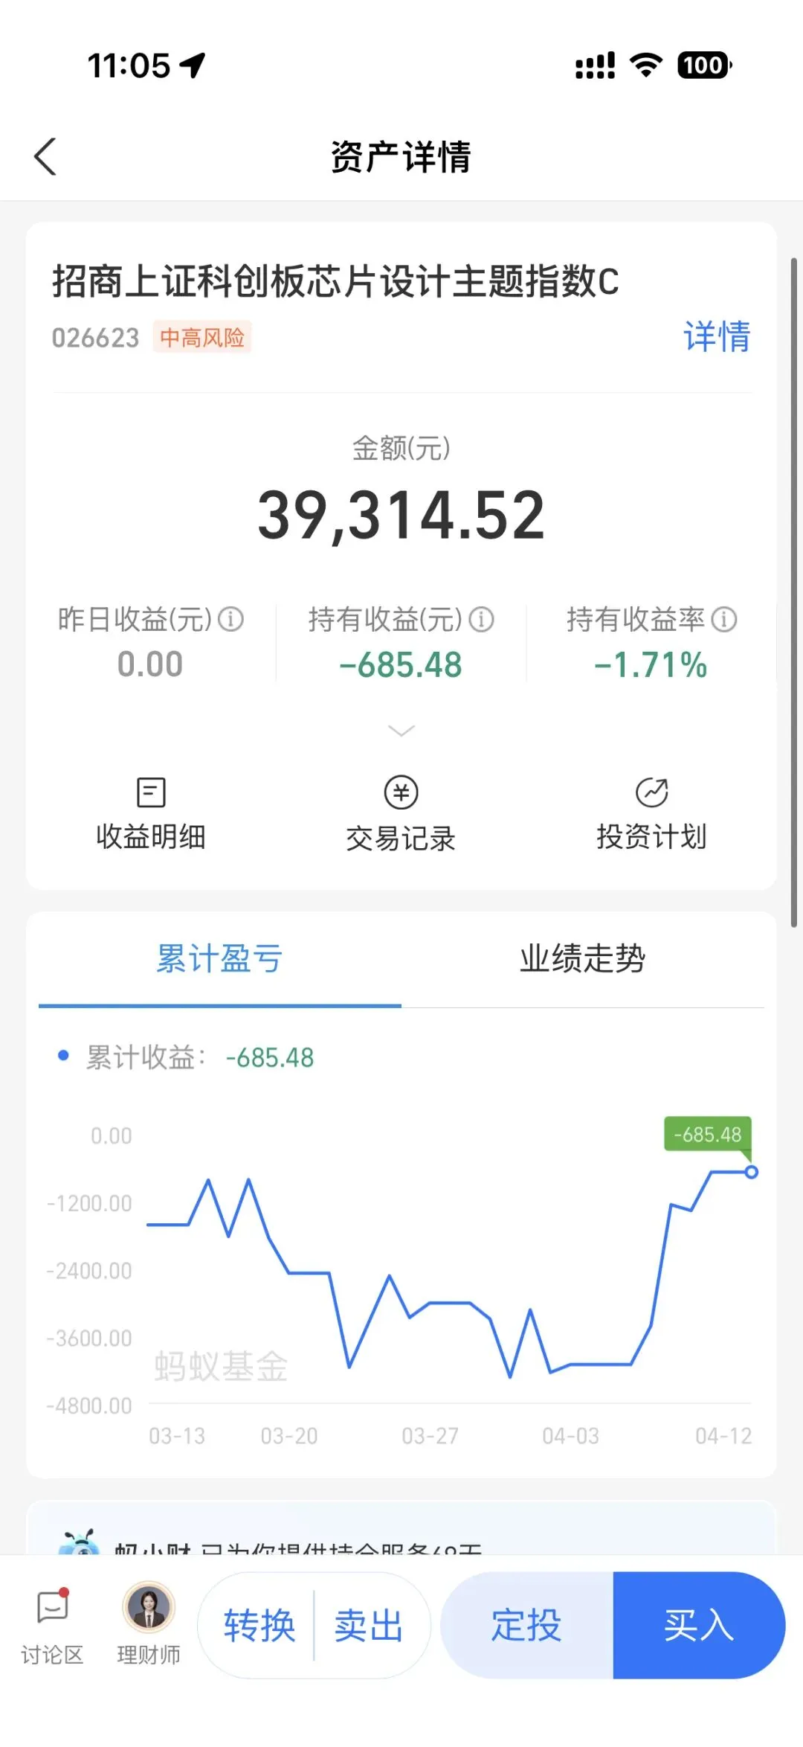Open the 理财师 advisor avatar
The image size is (803, 1747).
point(149,1606)
